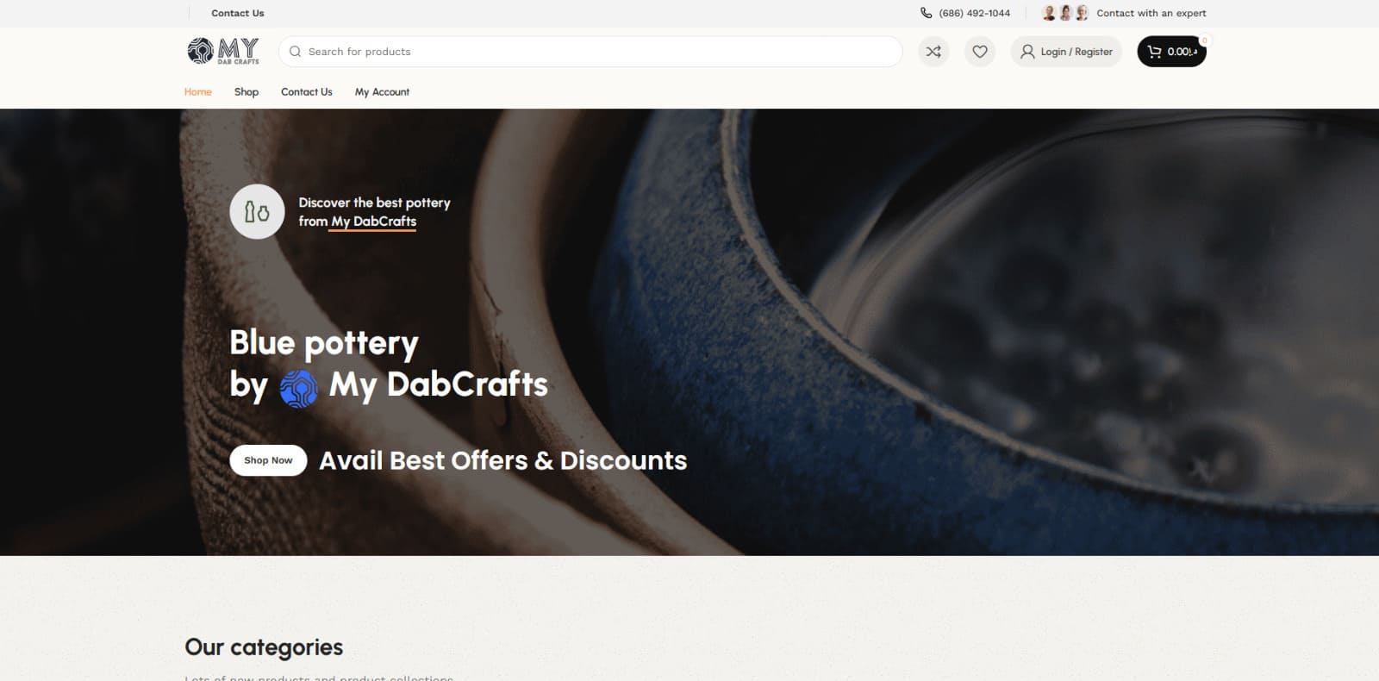The width and height of the screenshot is (1379, 681).
Task: Click Contact Us link in top bar
Action: pos(238,13)
